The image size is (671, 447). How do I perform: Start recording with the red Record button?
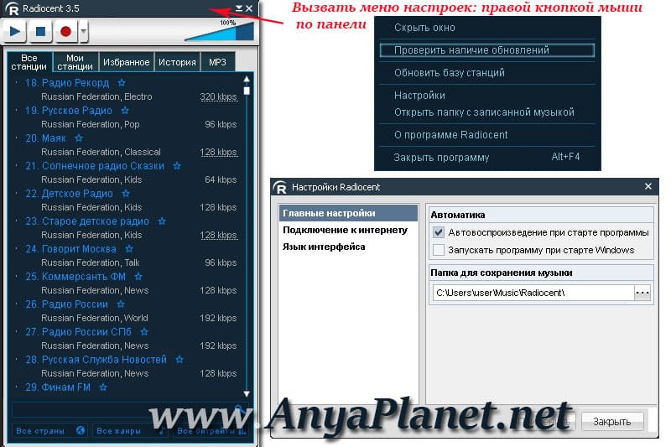tap(66, 31)
